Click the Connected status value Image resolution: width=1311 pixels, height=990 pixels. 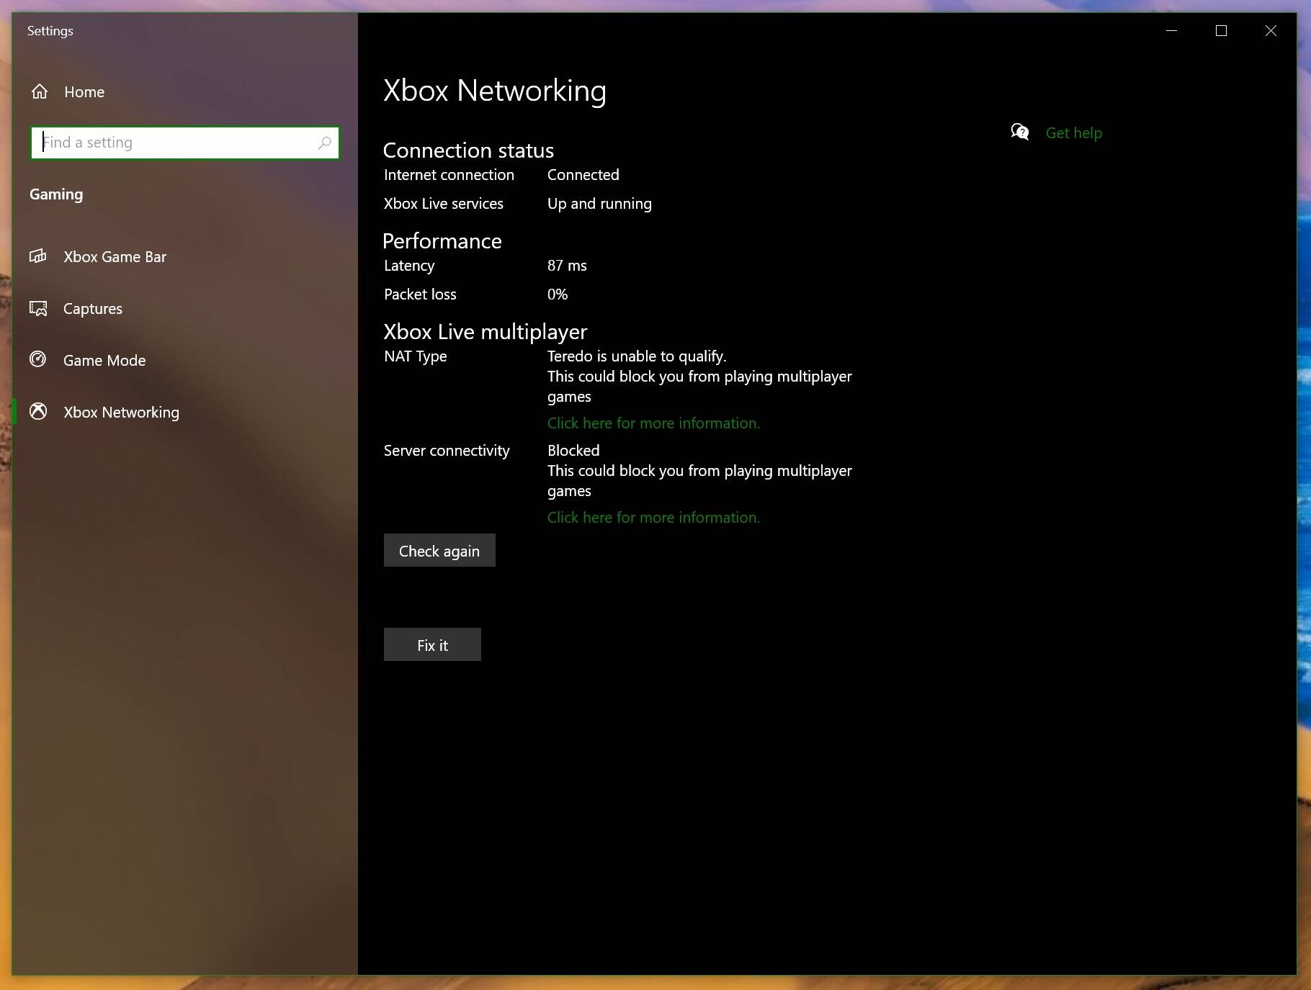[x=583, y=175]
